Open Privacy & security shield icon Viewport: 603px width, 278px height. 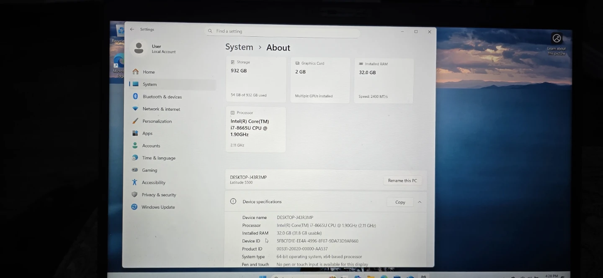134,194
